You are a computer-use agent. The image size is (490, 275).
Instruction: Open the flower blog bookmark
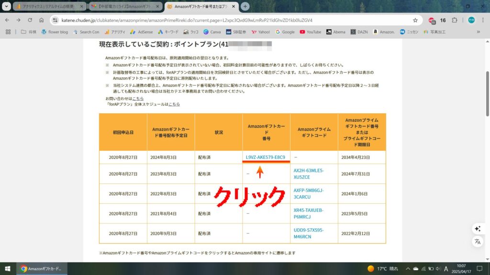(x=55, y=32)
